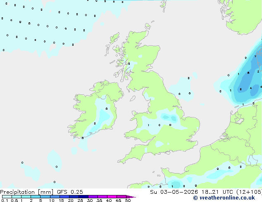Click the '0.1' legend scale label

click(x=5, y=200)
